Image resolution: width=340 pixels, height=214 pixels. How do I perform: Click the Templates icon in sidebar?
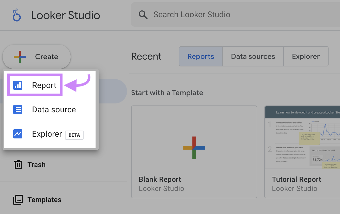pos(18,200)
